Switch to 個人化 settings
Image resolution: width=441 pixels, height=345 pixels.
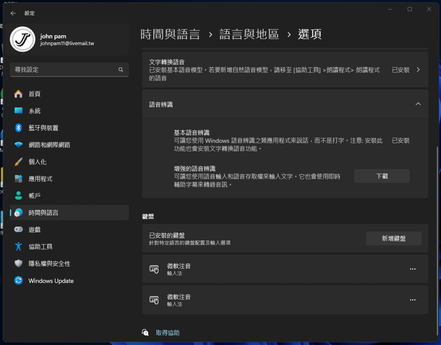pyautogui.click(x=69, y=162)
